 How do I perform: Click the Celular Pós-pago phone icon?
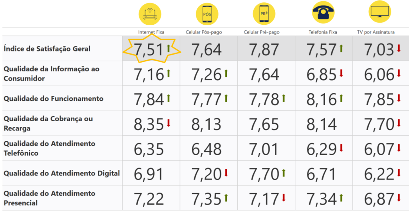pyautogui.click(x=207, y=14)
